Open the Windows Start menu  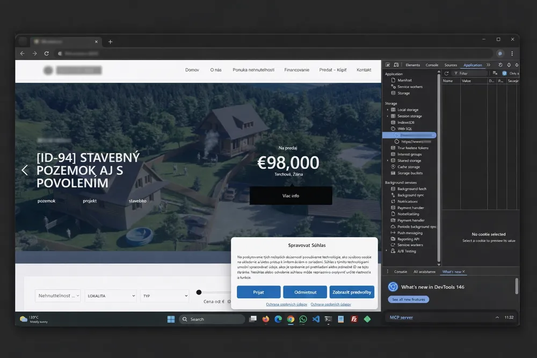(x=171, y=319)
